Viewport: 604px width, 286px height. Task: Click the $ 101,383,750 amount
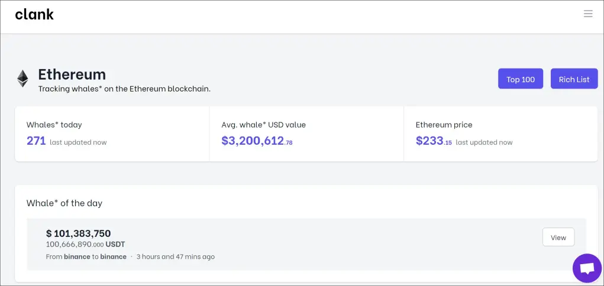78,233
